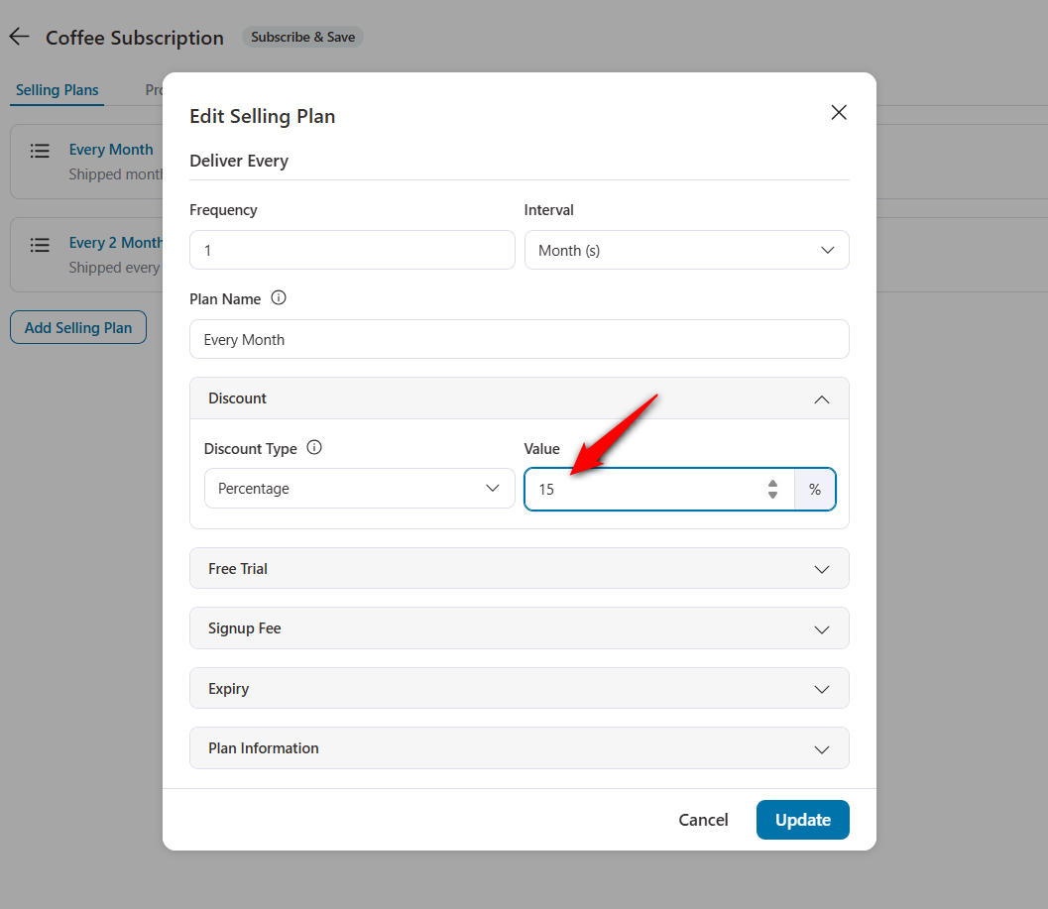This screenshot has height=909, width=1048.
Task: Switch to the Selling Plans tab
Action: (x=57, y=89)
